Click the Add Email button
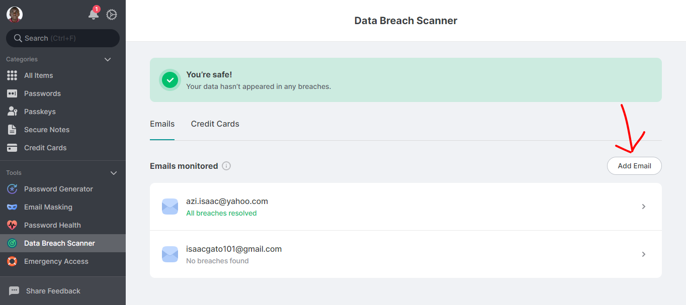Viewport: 686px width, 305px height. (x=634, y=166)
